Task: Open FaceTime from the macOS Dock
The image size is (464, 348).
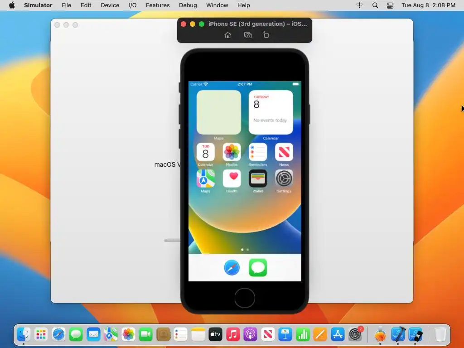Action: [x=145, y=335]
